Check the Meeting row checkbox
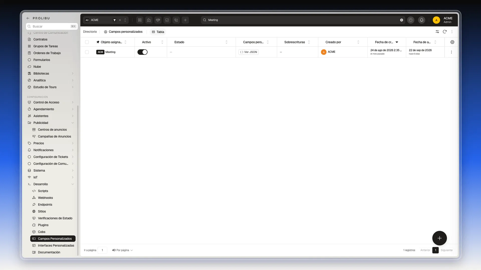 click(87, 52)
